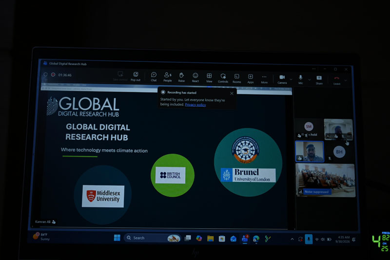Toggle the Camera on or off
This screenshot has width=390, height=260.
pos(282,80)
